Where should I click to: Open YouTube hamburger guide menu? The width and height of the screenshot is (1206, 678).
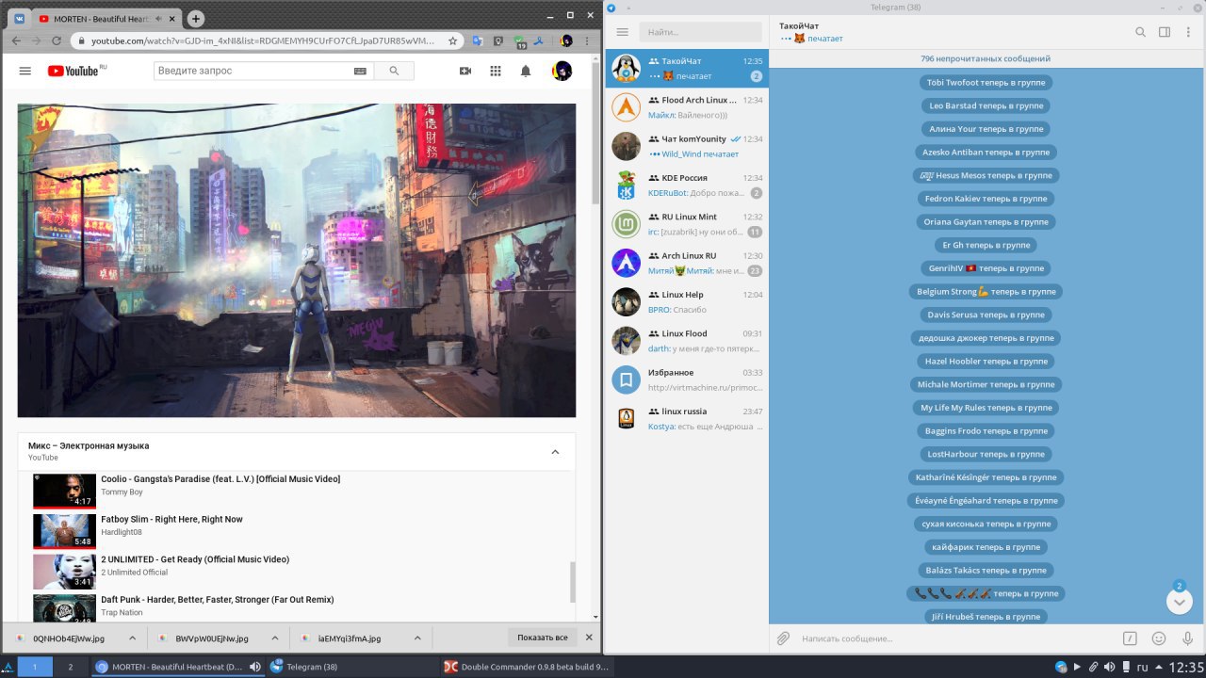(25, 71)
